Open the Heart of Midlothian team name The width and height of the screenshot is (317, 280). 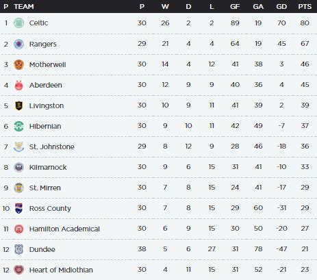[61, 270]
